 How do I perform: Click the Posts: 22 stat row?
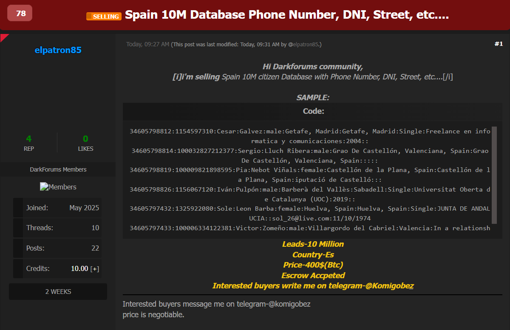pos(58,248)
